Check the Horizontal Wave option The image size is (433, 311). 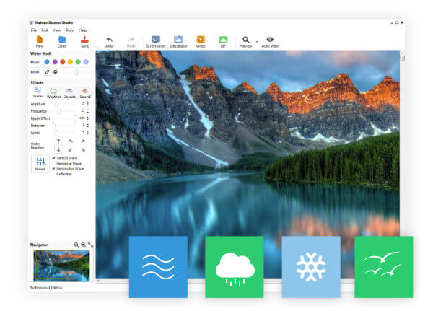pyautogui.click(x=69, y=163)
